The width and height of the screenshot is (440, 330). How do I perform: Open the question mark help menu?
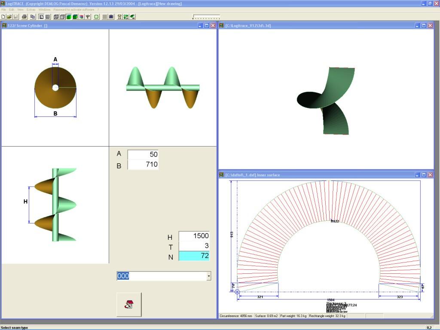(98, 9)
